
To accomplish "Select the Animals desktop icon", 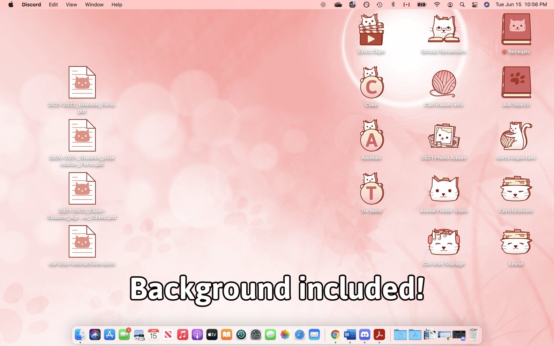I will tap(371, 136).
